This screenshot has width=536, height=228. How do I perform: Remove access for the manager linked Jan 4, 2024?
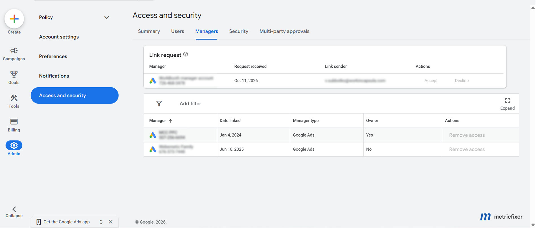pos(467,135)
